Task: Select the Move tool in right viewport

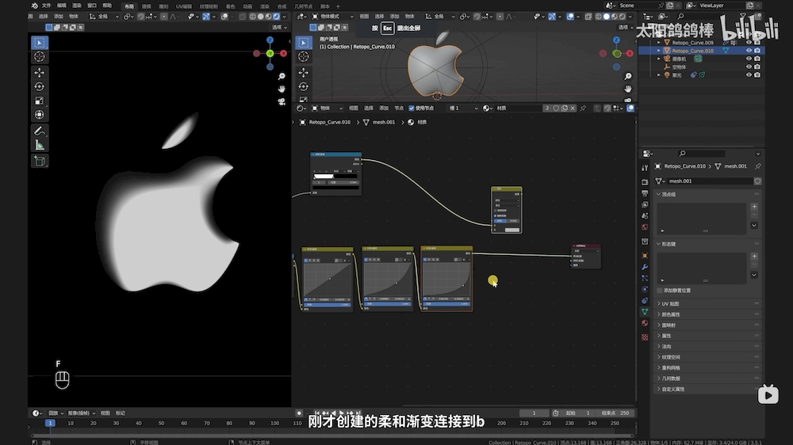Action: [x=304, y=73]
